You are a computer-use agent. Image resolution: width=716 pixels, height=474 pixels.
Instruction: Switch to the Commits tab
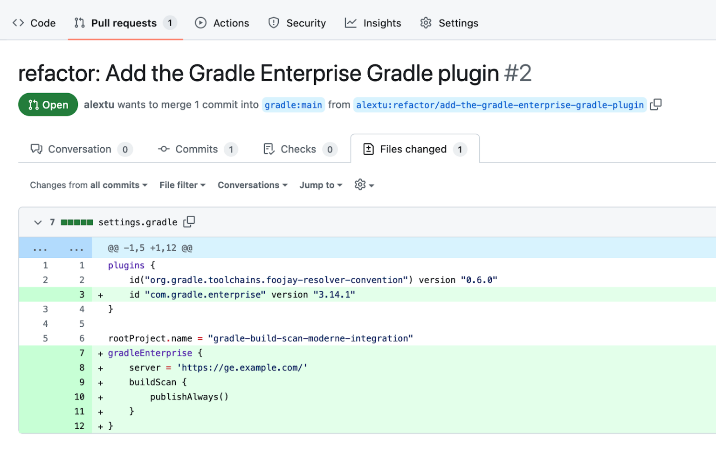click(x=196, y=149)
